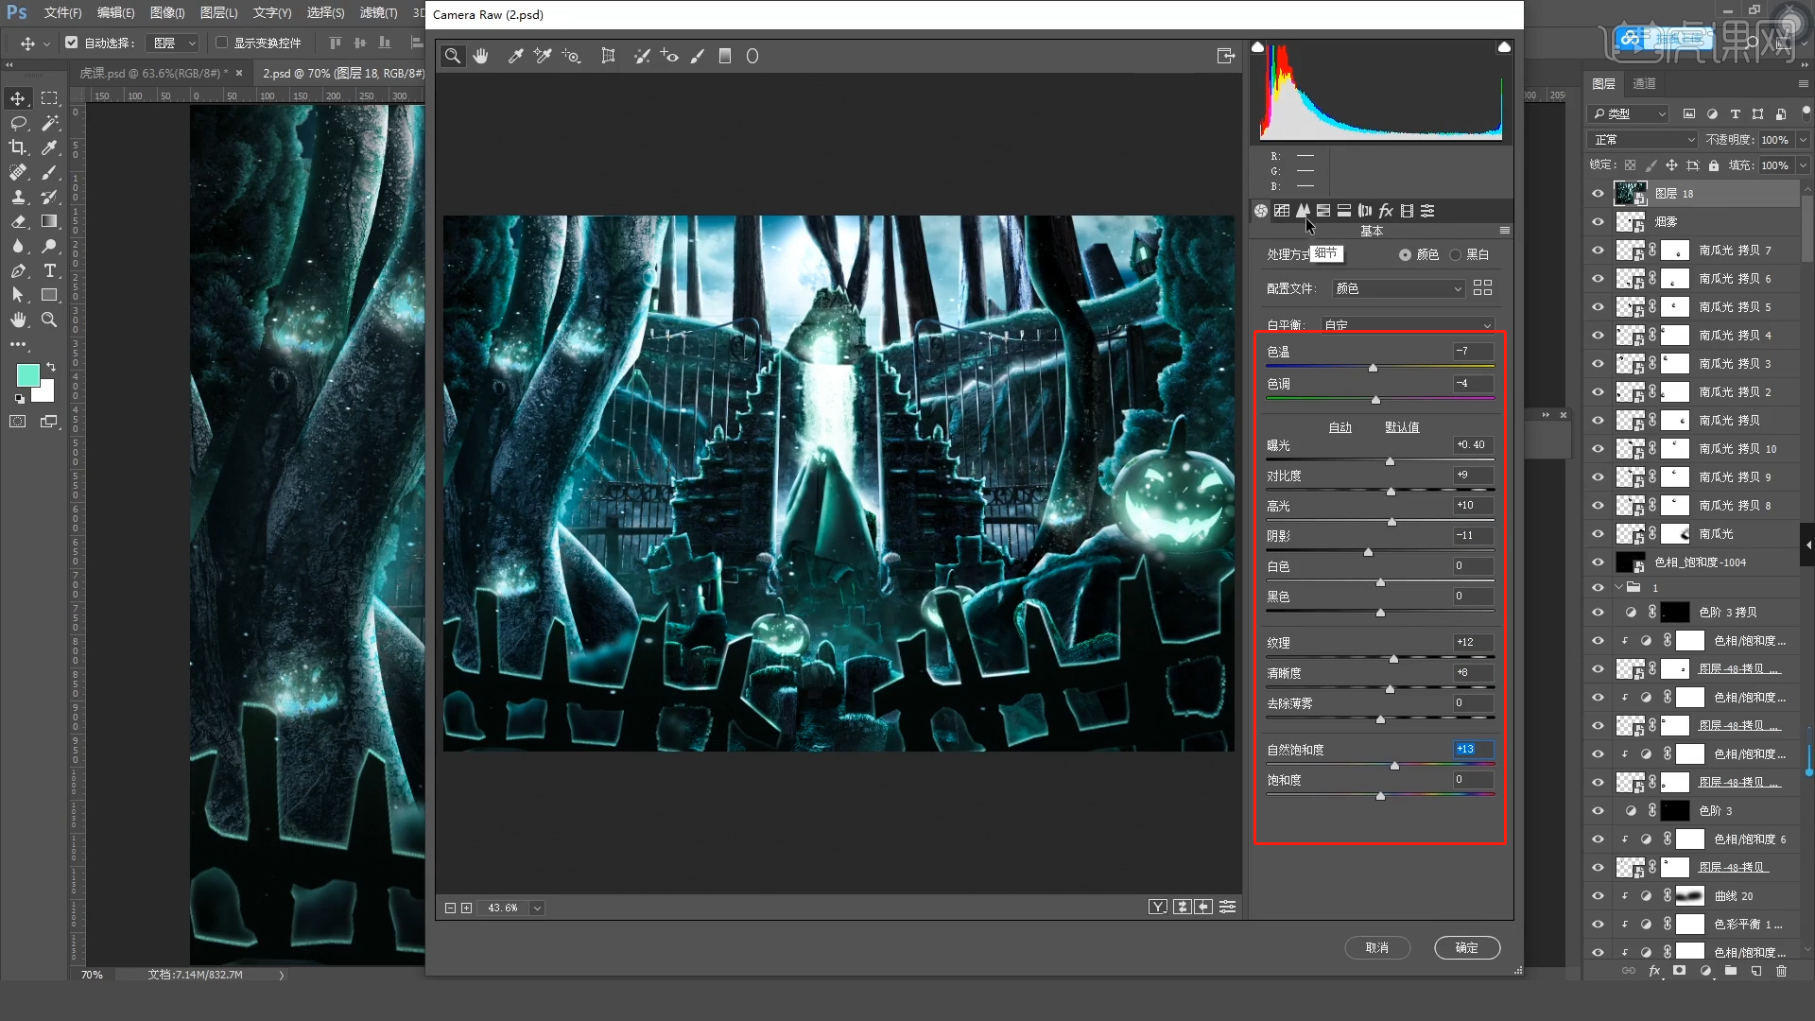Click the 确定 button

click(x=1466, y=948)
